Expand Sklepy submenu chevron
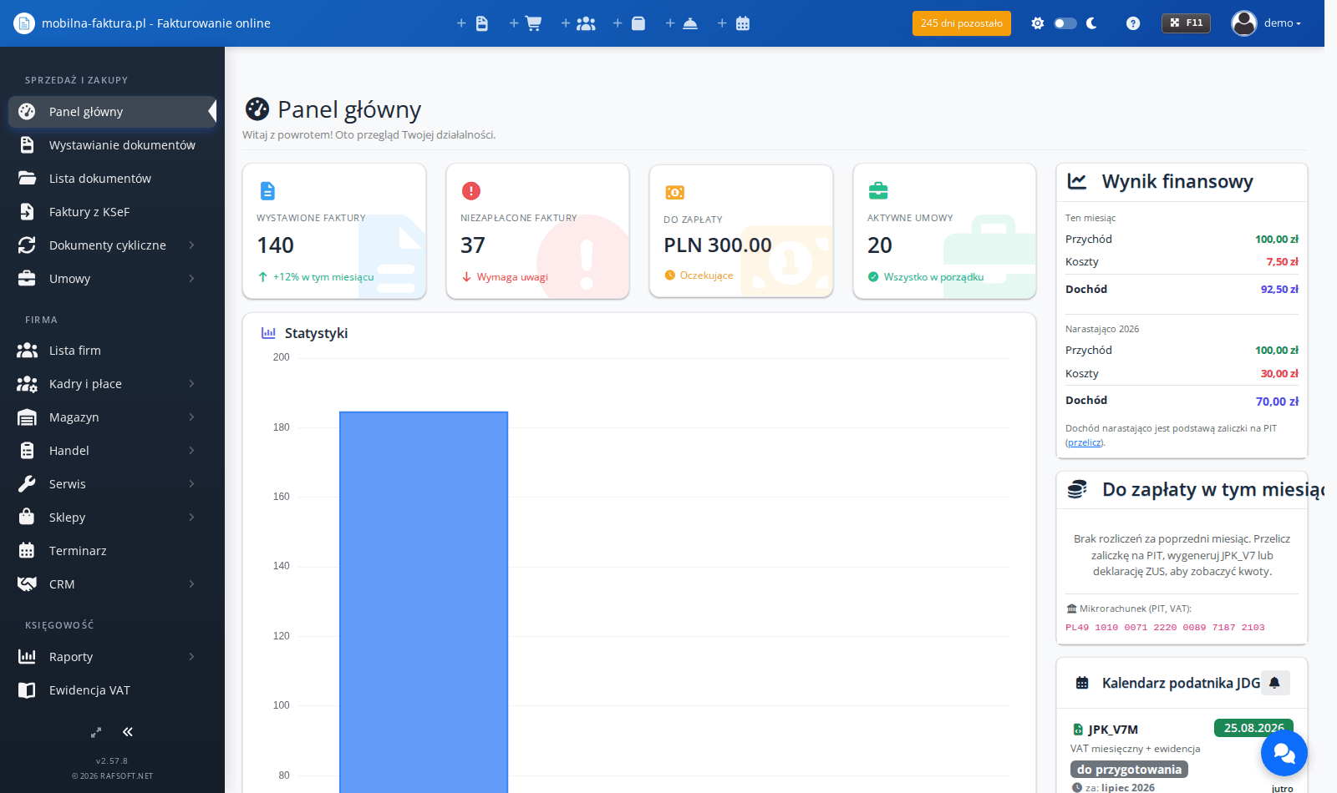This screenshot has height=793, width=1337. 191,518
